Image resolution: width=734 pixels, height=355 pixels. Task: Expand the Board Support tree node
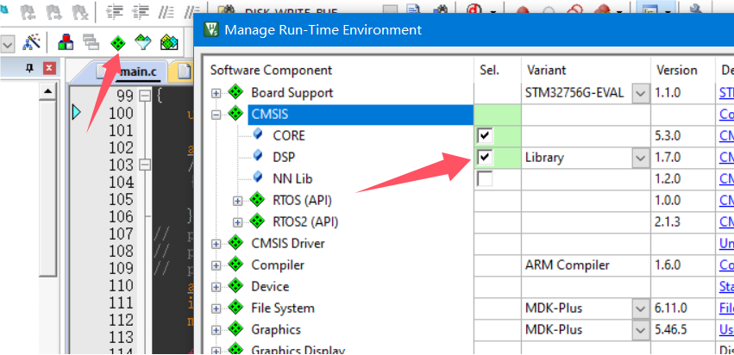(x=216, y=93)
